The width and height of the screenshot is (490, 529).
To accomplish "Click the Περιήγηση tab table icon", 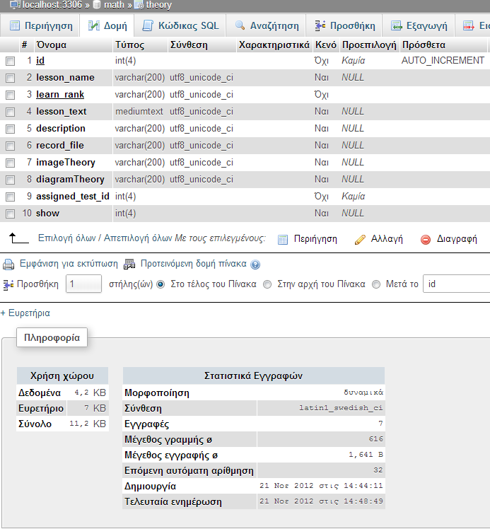I will [x=15, y=25].
